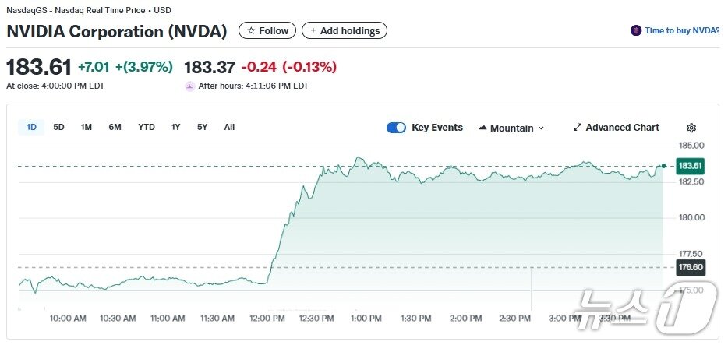This screenshot has width=728, height=345.
Task: Switch chart to YTD range
Action: pyautogui.click(x=147, y=127)
